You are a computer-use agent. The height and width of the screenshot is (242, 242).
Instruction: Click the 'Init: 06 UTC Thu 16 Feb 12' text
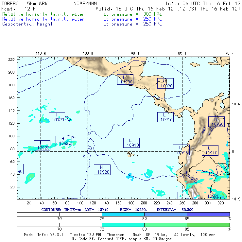coord(203,4)
